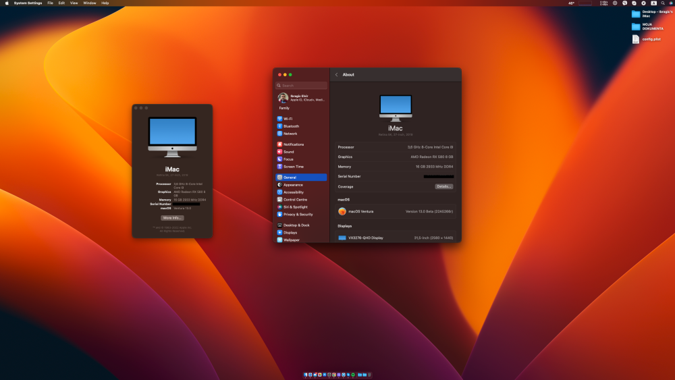Viewport: 675px width, 380px height.
Task: Open Accessibility settings
Action: tap(300, 192)
